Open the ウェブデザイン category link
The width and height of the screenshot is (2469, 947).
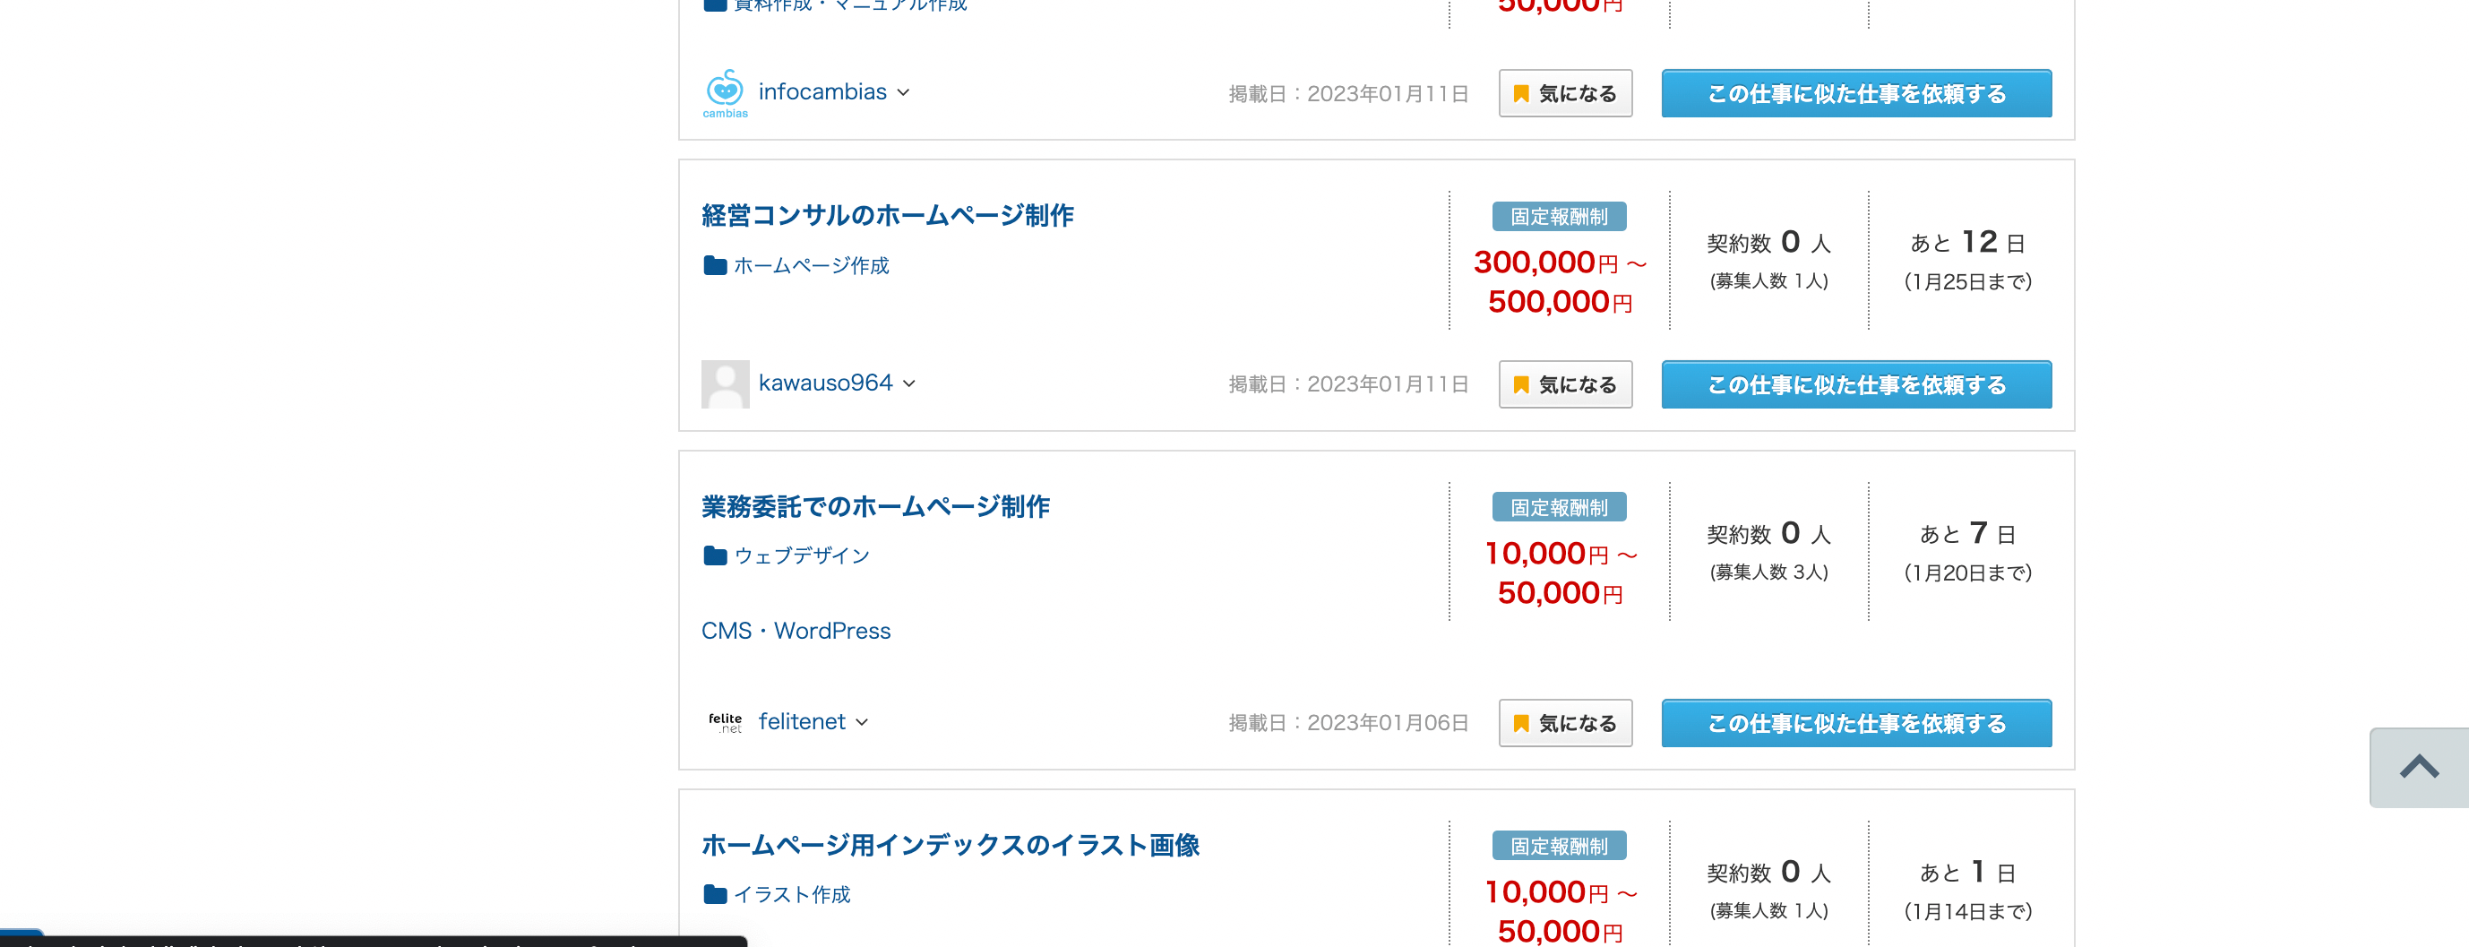(801, 556)
